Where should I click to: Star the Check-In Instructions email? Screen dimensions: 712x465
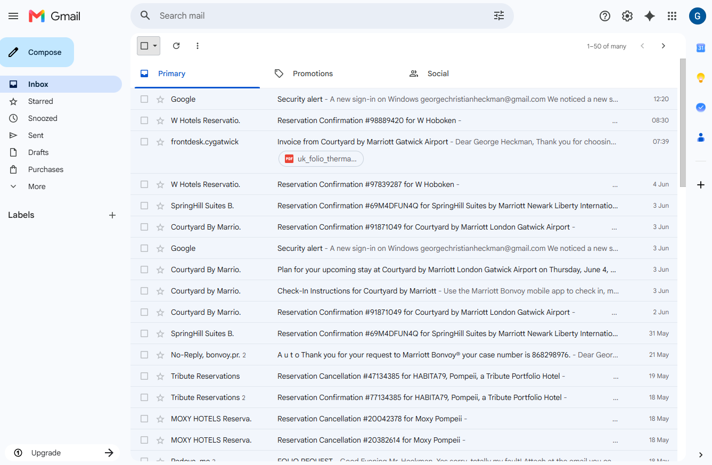pyautogui.click(x=160, y=291)
